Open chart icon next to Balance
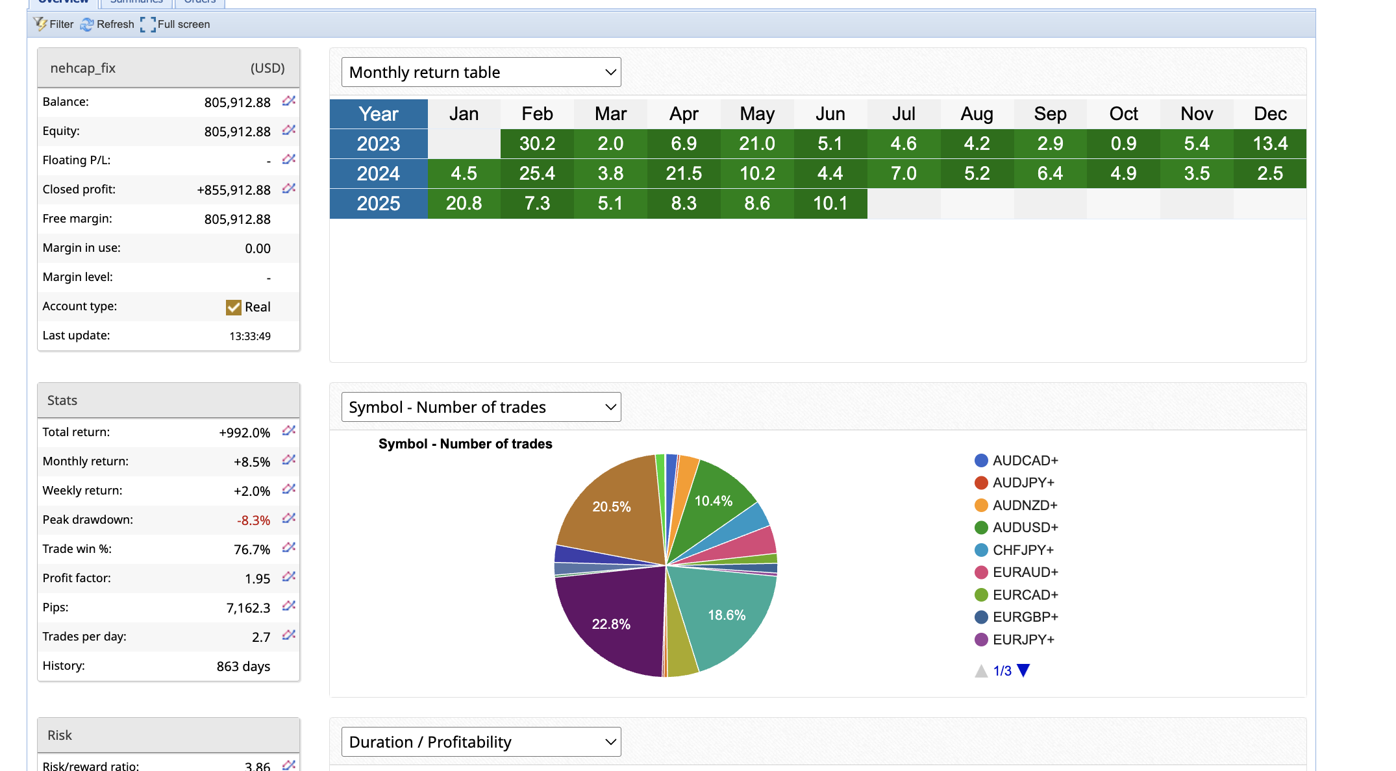The width and height of the screenshot is (1396, 771). [x=289, y=101]
